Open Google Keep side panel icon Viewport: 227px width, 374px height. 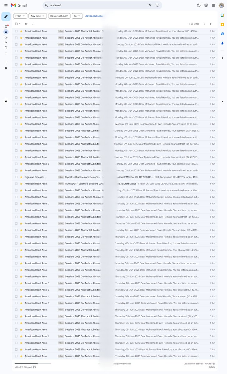click(x=222, y=24)
